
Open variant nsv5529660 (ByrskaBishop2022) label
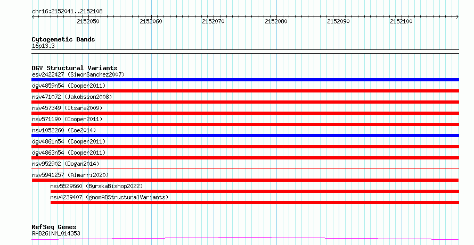(x=96, y=186)
